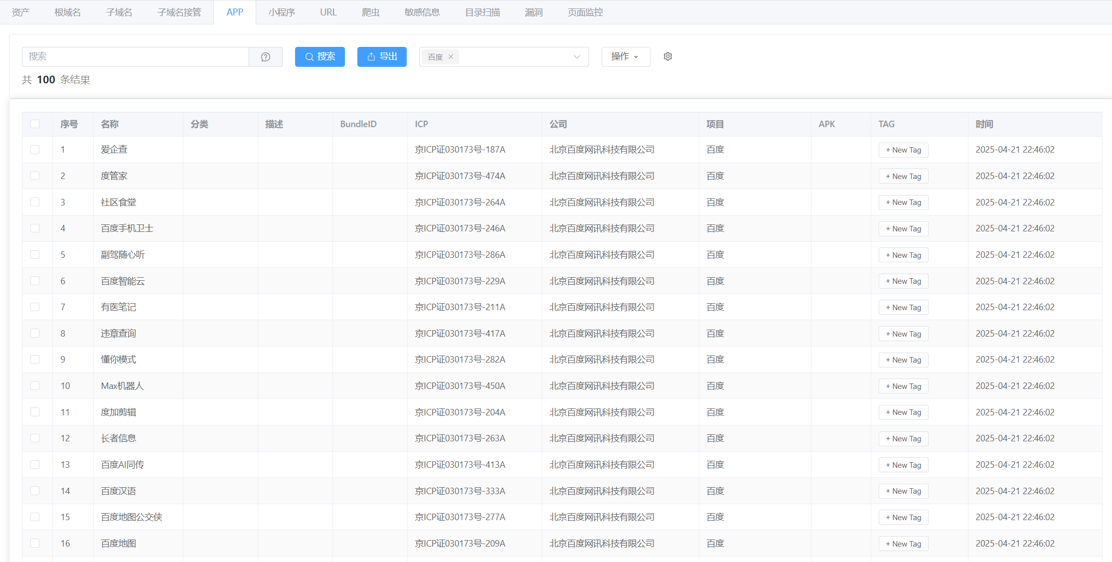The height and width of the screenshot is (562, 1112).
Task: Click the 搜索 search button
Action: 320,57
